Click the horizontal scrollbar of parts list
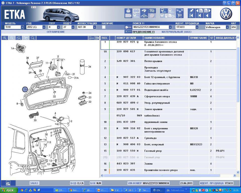Image resolution: width=241 pixels, height=193 pixels. coord(162,175)
